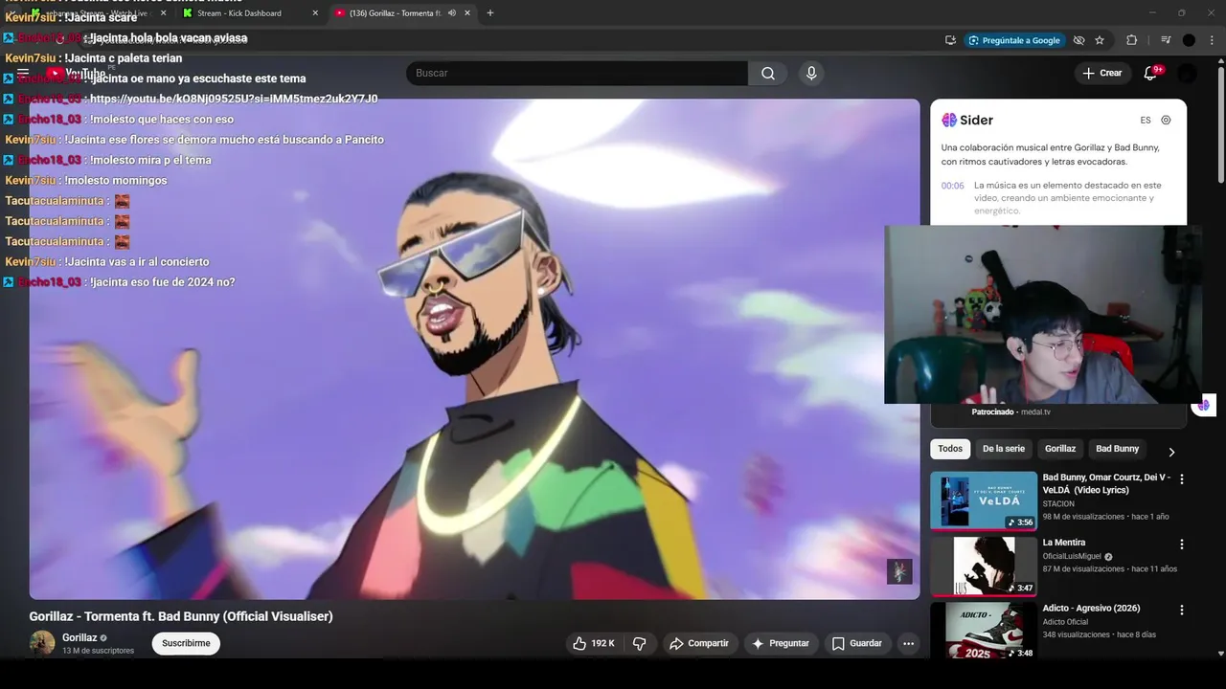Click Adicto Oficial channel name
The width and height of the screenshot is (1226, 689).
(x=1065, y=622)
